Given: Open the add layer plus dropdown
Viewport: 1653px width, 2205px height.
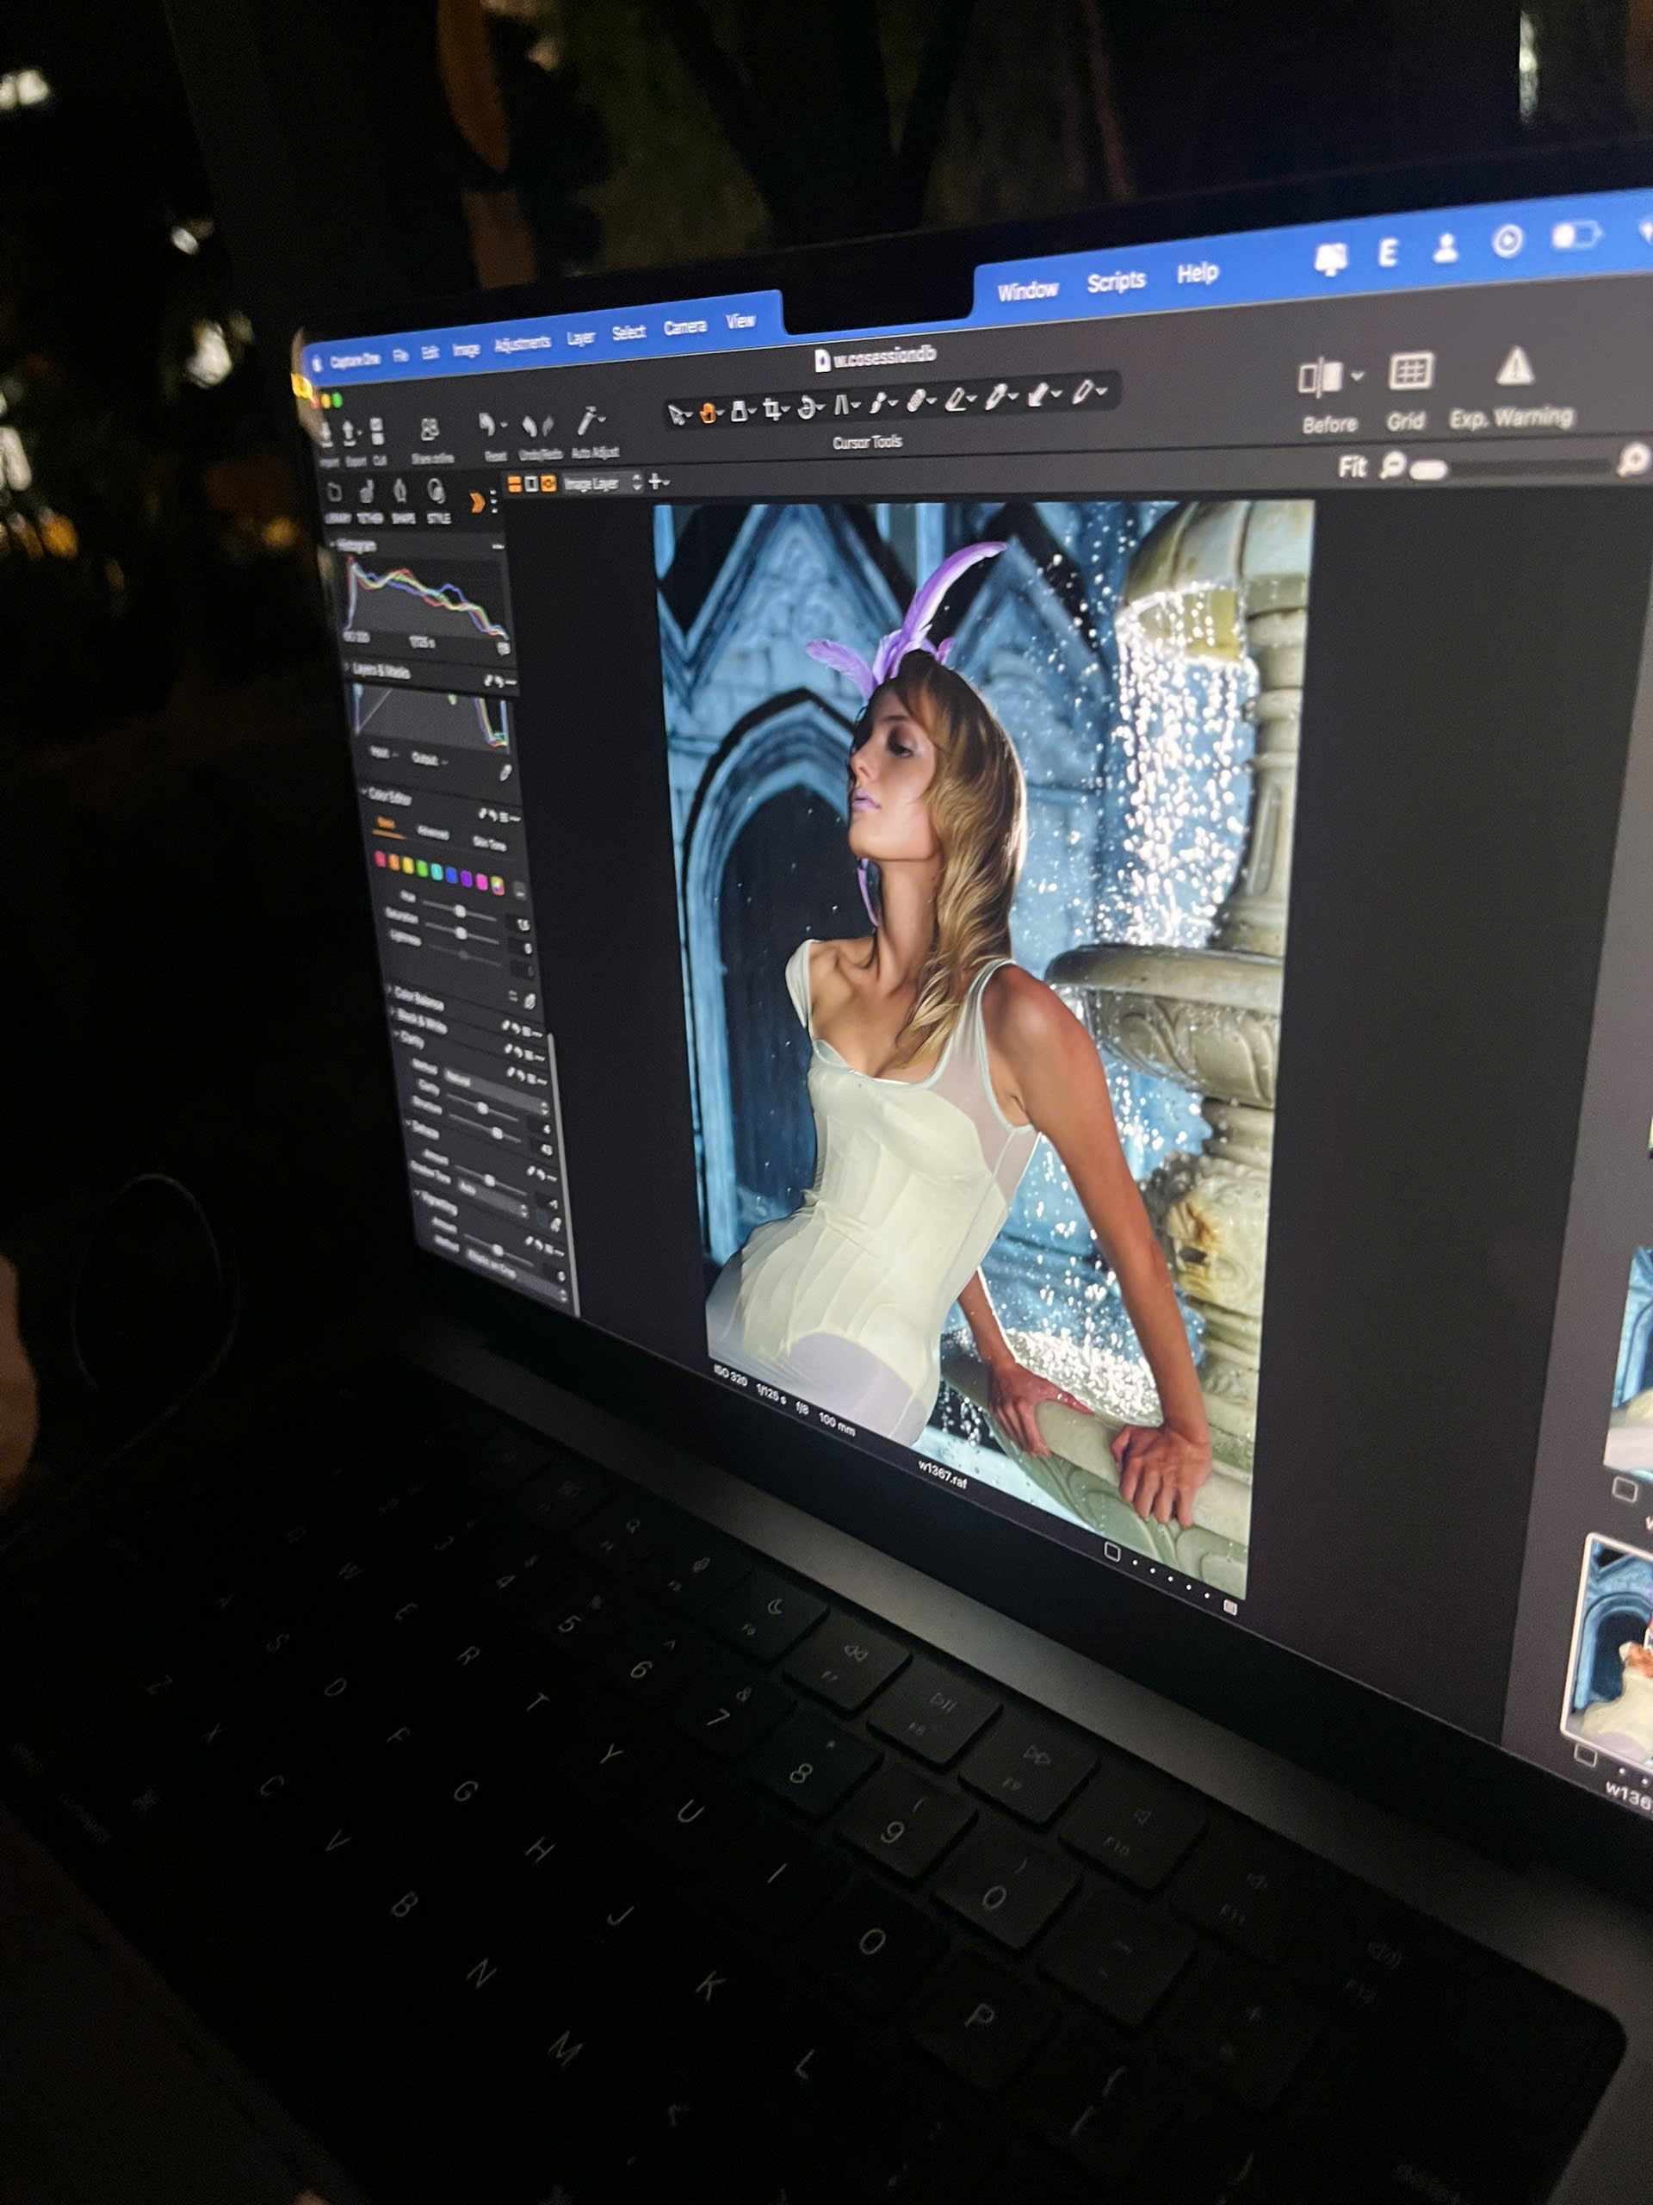Looking at the screenshot, I should 659,481.
